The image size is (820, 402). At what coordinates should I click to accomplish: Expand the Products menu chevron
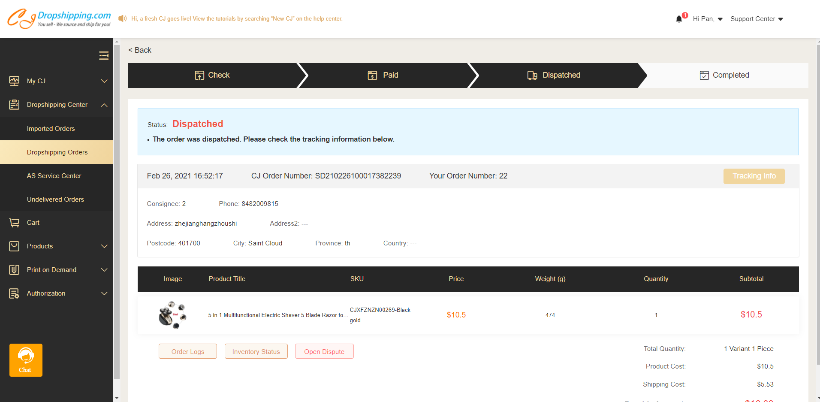[x=104, y=246]
